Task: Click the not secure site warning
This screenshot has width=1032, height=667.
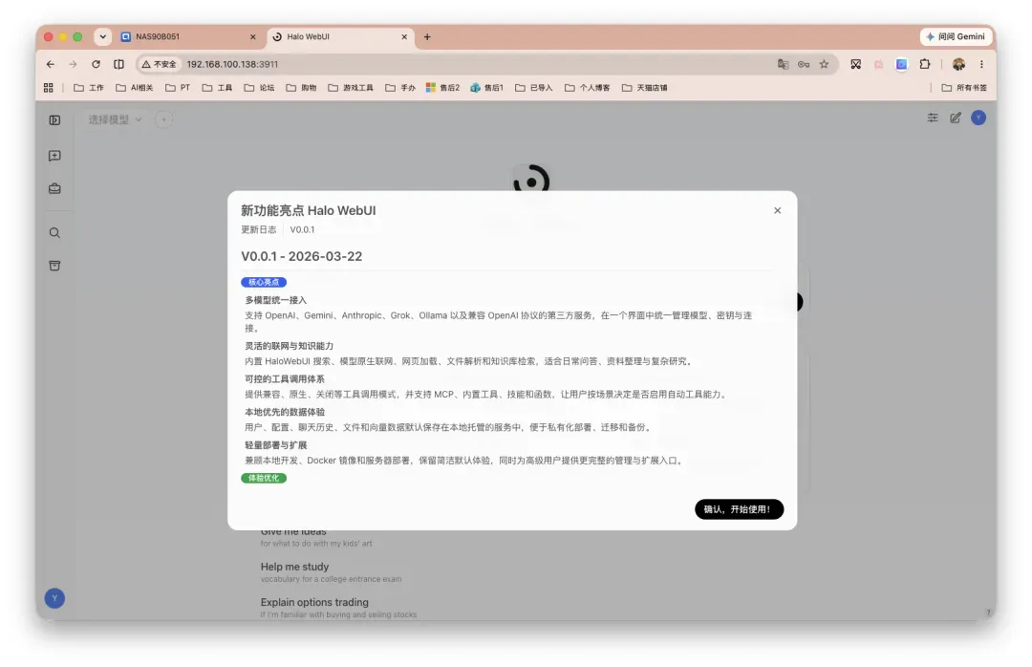Action: [160, 65]
